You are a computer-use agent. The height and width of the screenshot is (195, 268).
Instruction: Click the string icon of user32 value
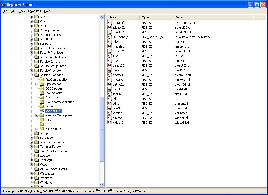pos(109,108)
